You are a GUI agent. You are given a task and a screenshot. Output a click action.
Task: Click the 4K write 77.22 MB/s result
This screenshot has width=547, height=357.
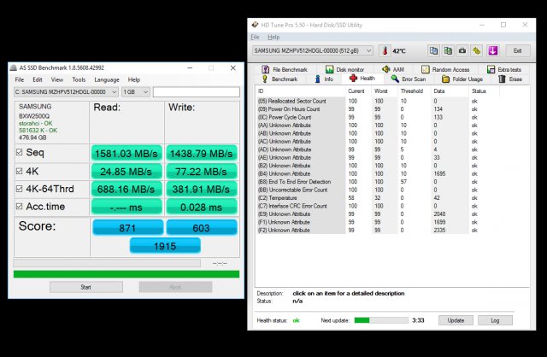click(x=202, y=172)
